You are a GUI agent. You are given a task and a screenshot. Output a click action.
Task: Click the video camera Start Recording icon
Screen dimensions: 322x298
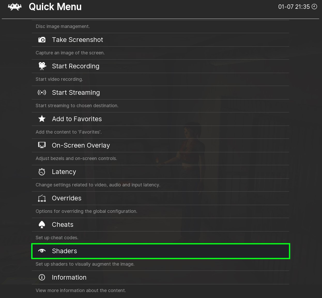point(42,66)
